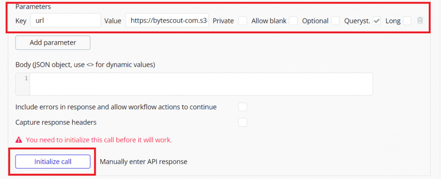Toggle the Allow blank checkbox
Image resolution: width=443 pixels, height=179 pixels.
click(293, 21)
